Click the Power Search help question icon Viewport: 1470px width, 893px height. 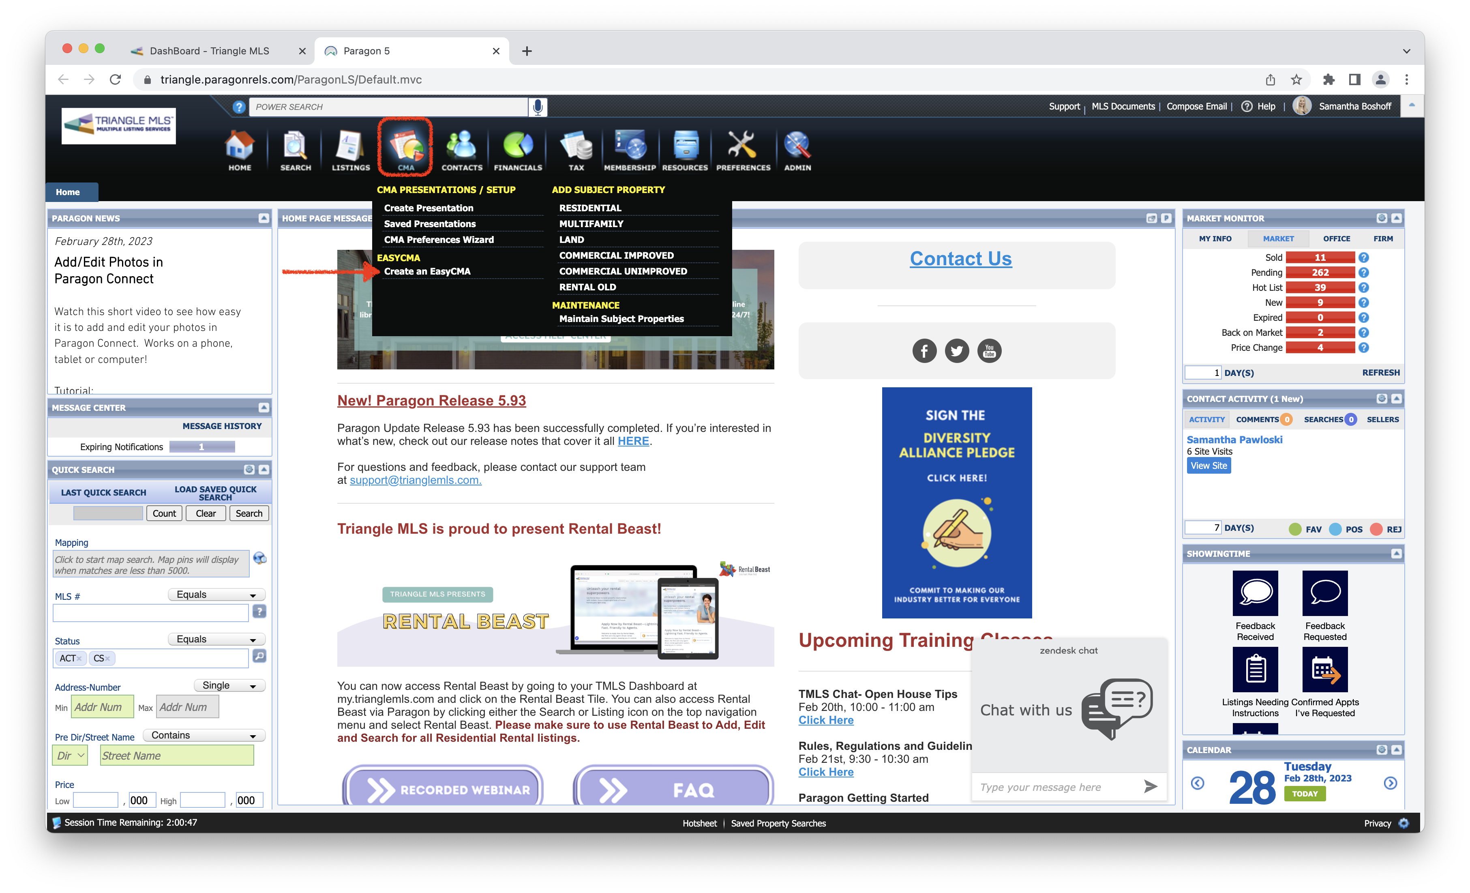click(x=239, y=107)
